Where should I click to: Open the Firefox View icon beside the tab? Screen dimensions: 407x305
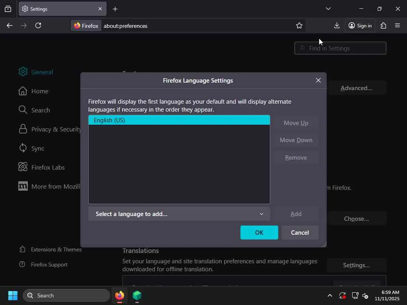click(8, 9)
